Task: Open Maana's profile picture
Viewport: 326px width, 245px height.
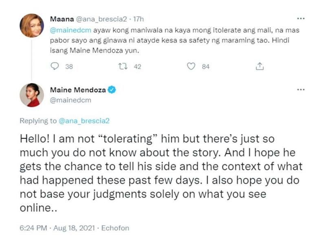Action: coord(32,25)
